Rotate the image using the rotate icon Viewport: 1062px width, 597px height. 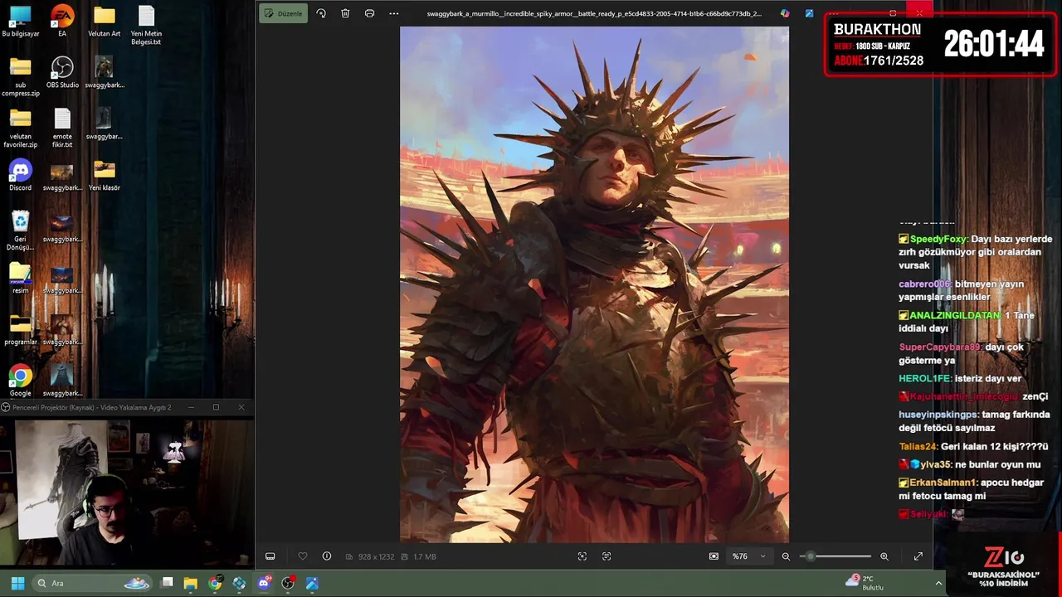pos(321,13)
